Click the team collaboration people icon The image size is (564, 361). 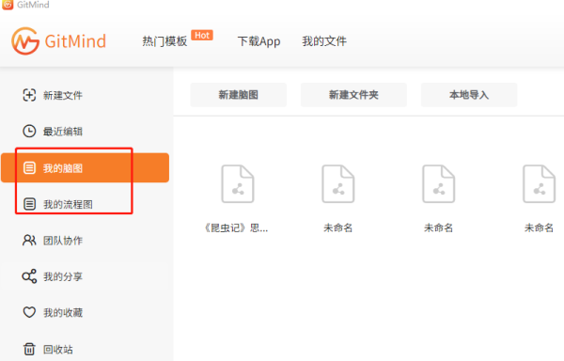29,240
